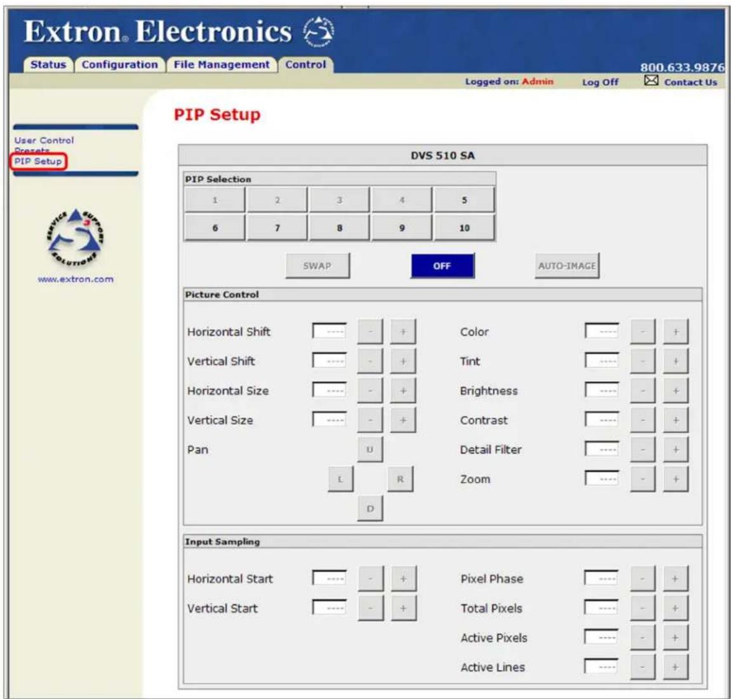Click the Vertical Size value field

[x=329, y=420]
